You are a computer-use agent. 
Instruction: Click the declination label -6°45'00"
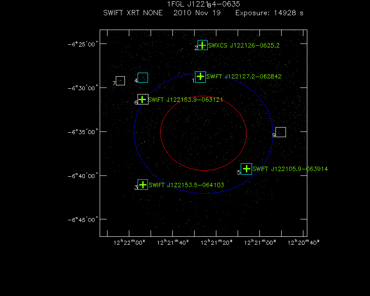point(83,220)
